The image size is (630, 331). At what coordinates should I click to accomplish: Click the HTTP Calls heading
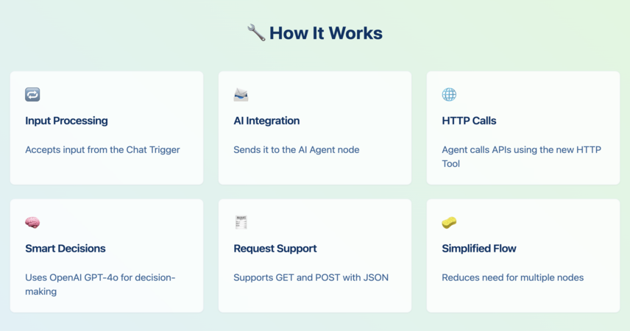[469, 121]
